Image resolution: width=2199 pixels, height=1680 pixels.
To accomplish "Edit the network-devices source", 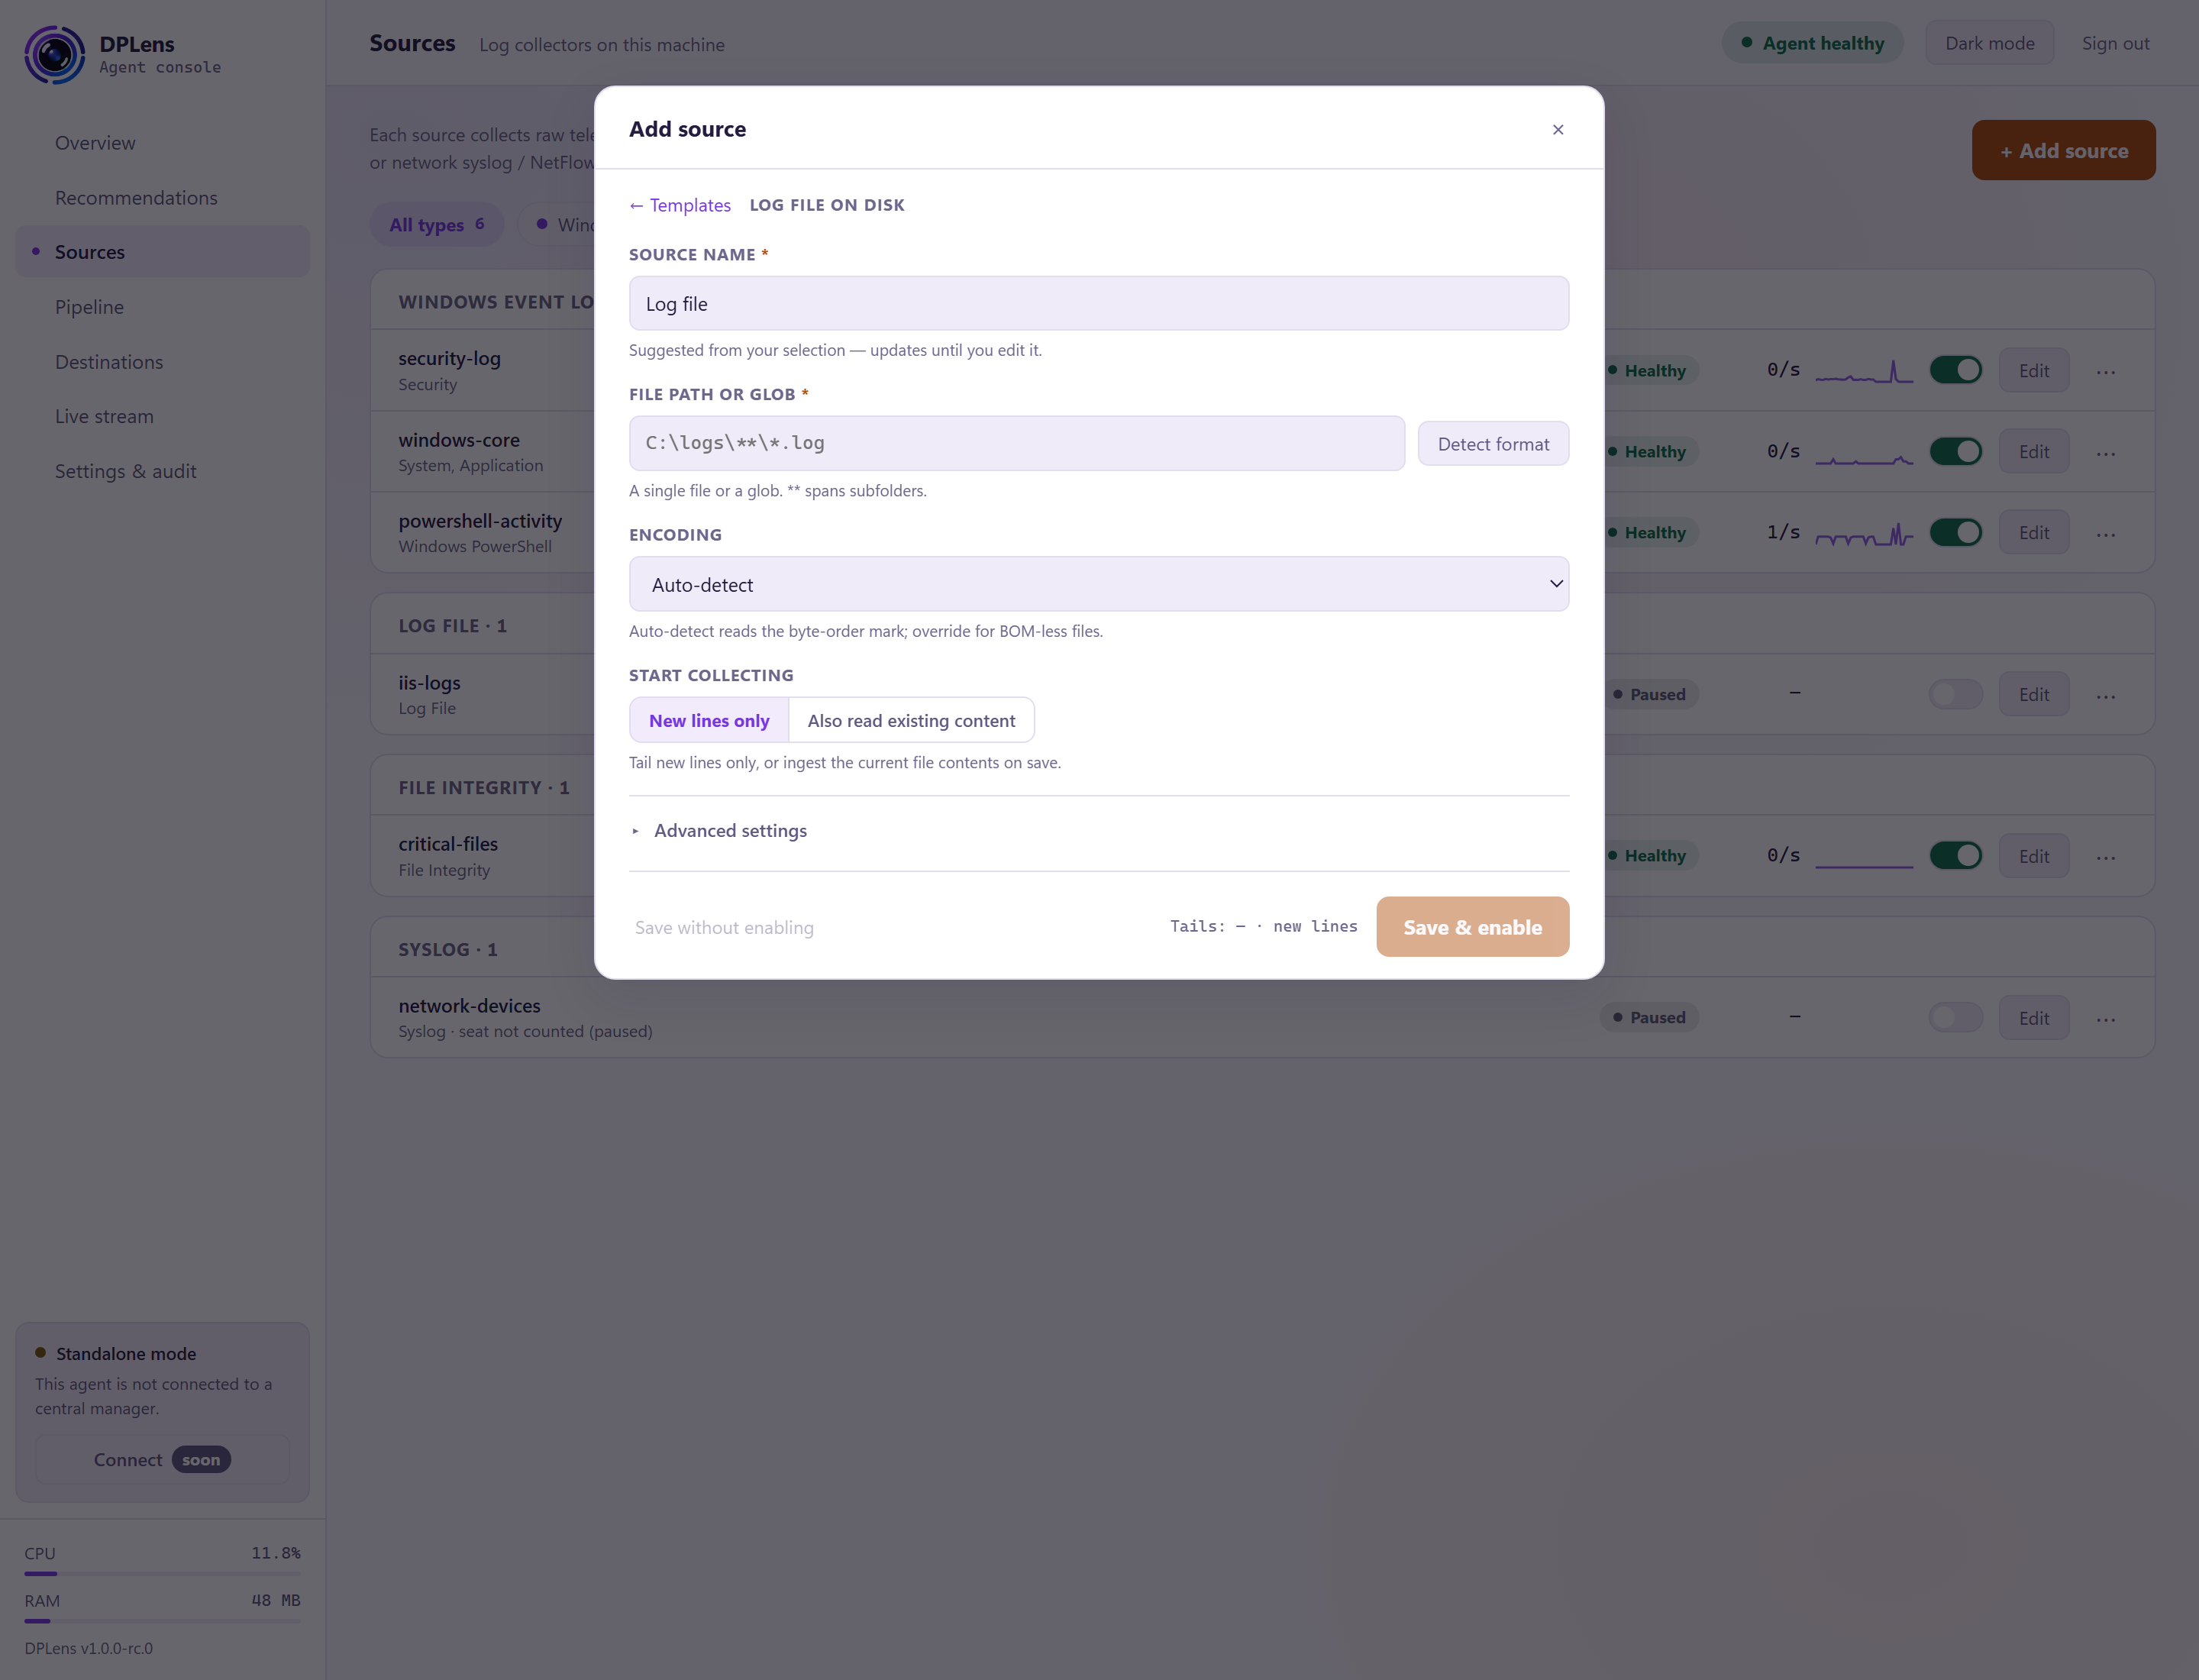I will coord(2034,1019).
